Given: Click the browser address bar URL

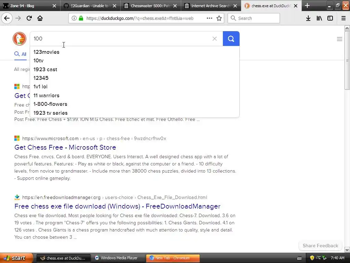Looking at the screenshot, I should pyautogui.click(x=140, y=18).
